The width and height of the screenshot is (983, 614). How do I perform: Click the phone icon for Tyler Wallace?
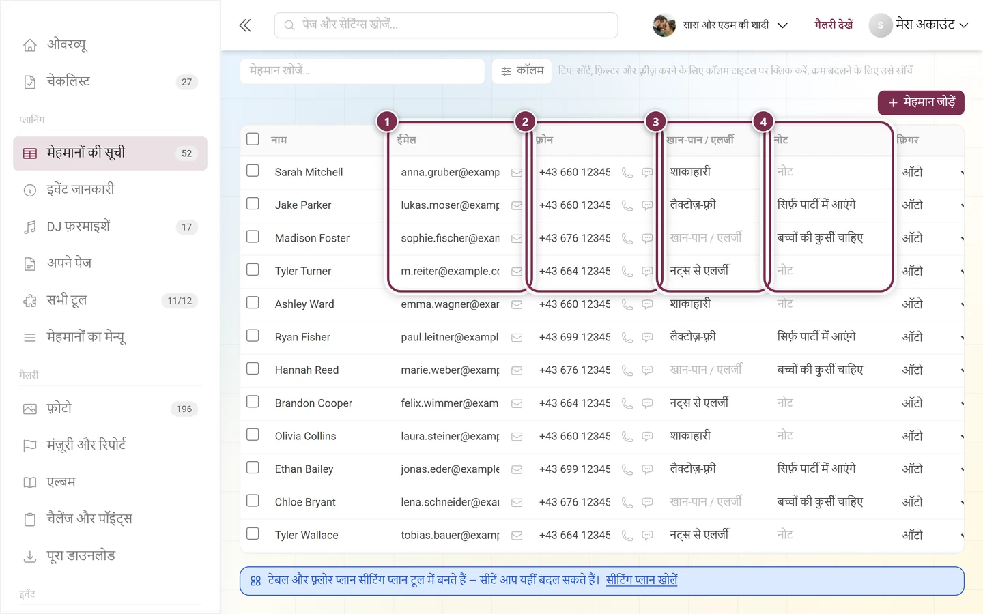[627, 536]
